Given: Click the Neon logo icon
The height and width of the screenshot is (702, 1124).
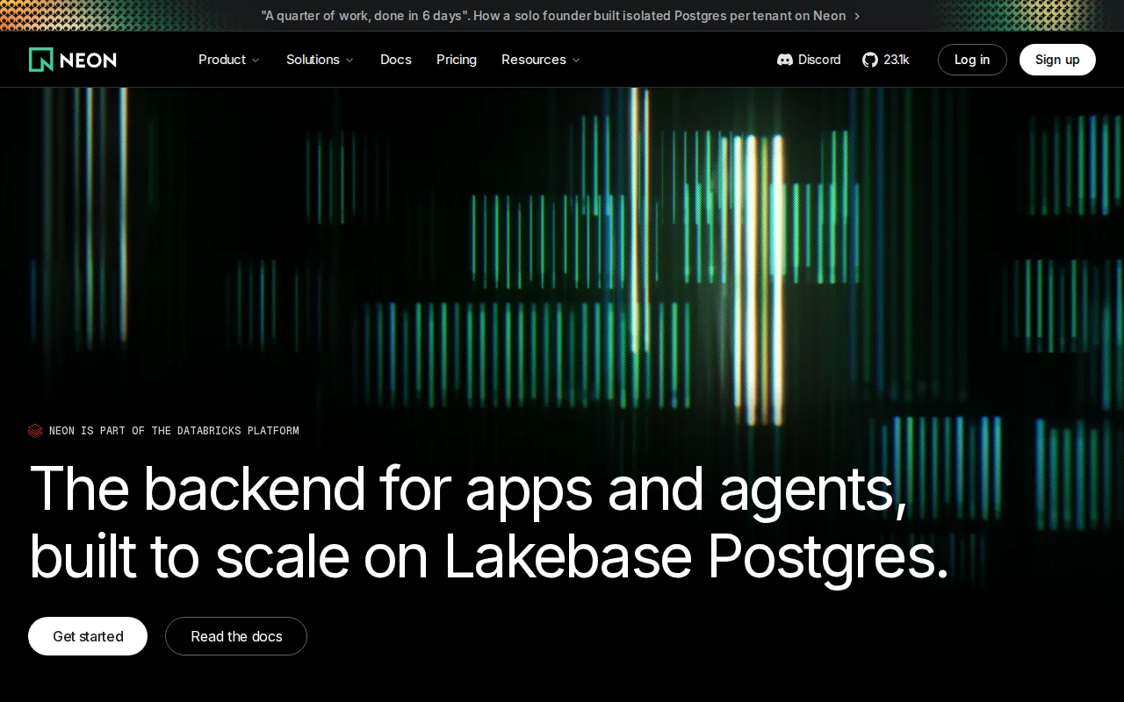Looking at the screenshot, I should pyautogui.click(x=41, y=60).
